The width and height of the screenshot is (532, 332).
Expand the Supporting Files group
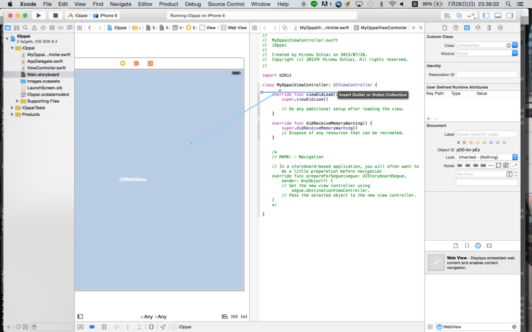point(17,101)
